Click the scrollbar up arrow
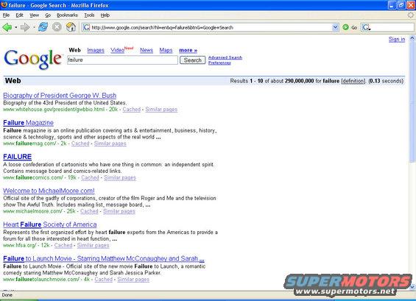The height and width of the screenshot is (301, 416). [x=412, y=38]
